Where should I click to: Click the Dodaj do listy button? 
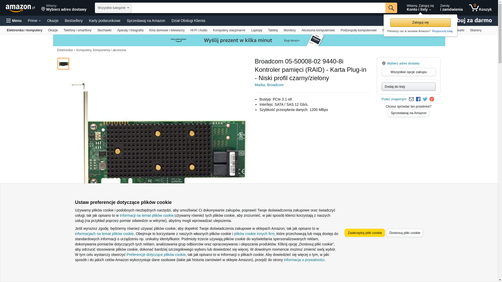pos(408,86)
